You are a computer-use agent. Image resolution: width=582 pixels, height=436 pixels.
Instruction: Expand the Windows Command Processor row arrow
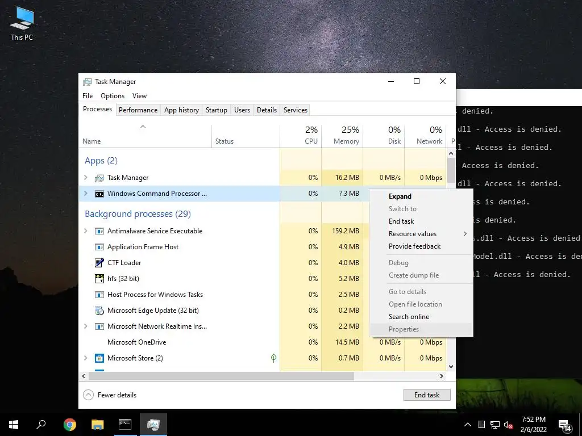86,194
